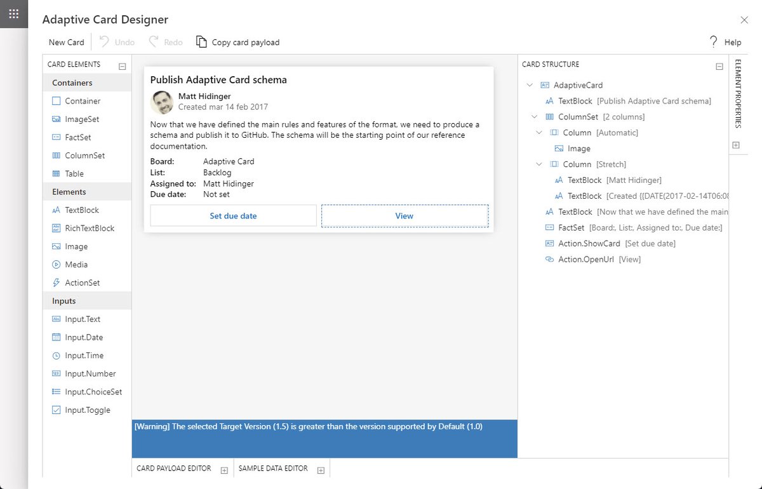Viewport: 762px width, 489px height.
Task: Select the Input.Time element icon
Action: 56,356
